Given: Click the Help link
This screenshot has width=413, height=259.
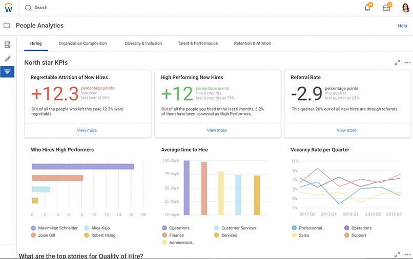Looking at the screenshot, I should tap(402, 26).
